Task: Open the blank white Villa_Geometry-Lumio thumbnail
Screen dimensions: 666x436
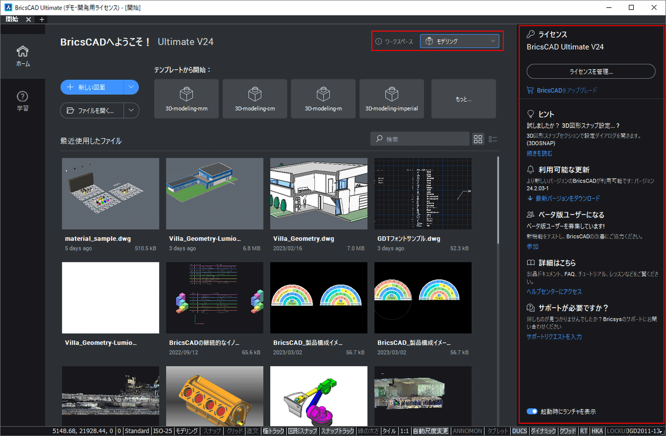Action: pyautogui.click(x=110, y=297)
